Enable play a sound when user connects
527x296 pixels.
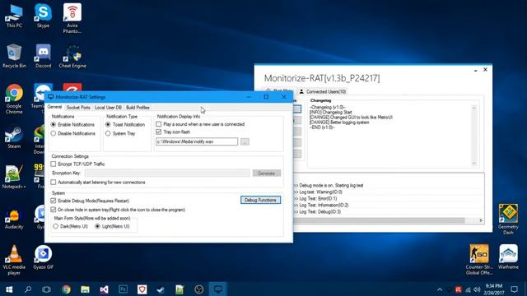(159, 124)
